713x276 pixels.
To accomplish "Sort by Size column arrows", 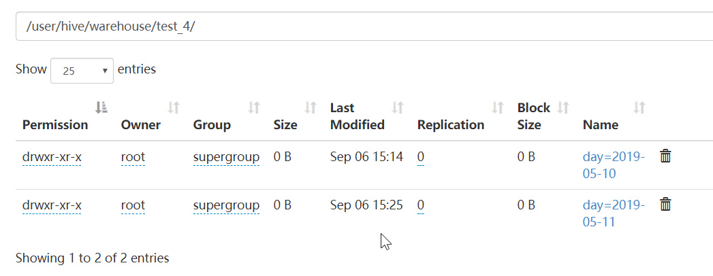I will (x=311, y=107).
